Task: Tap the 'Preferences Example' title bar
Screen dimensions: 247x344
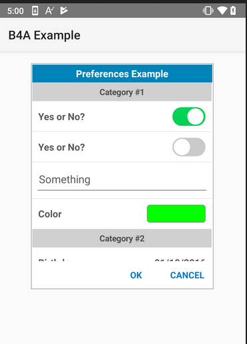Action: (122, 74)
